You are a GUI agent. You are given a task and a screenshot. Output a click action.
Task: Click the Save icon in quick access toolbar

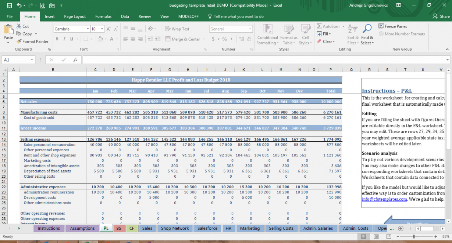pyautogui.click(x=9, y=6)
